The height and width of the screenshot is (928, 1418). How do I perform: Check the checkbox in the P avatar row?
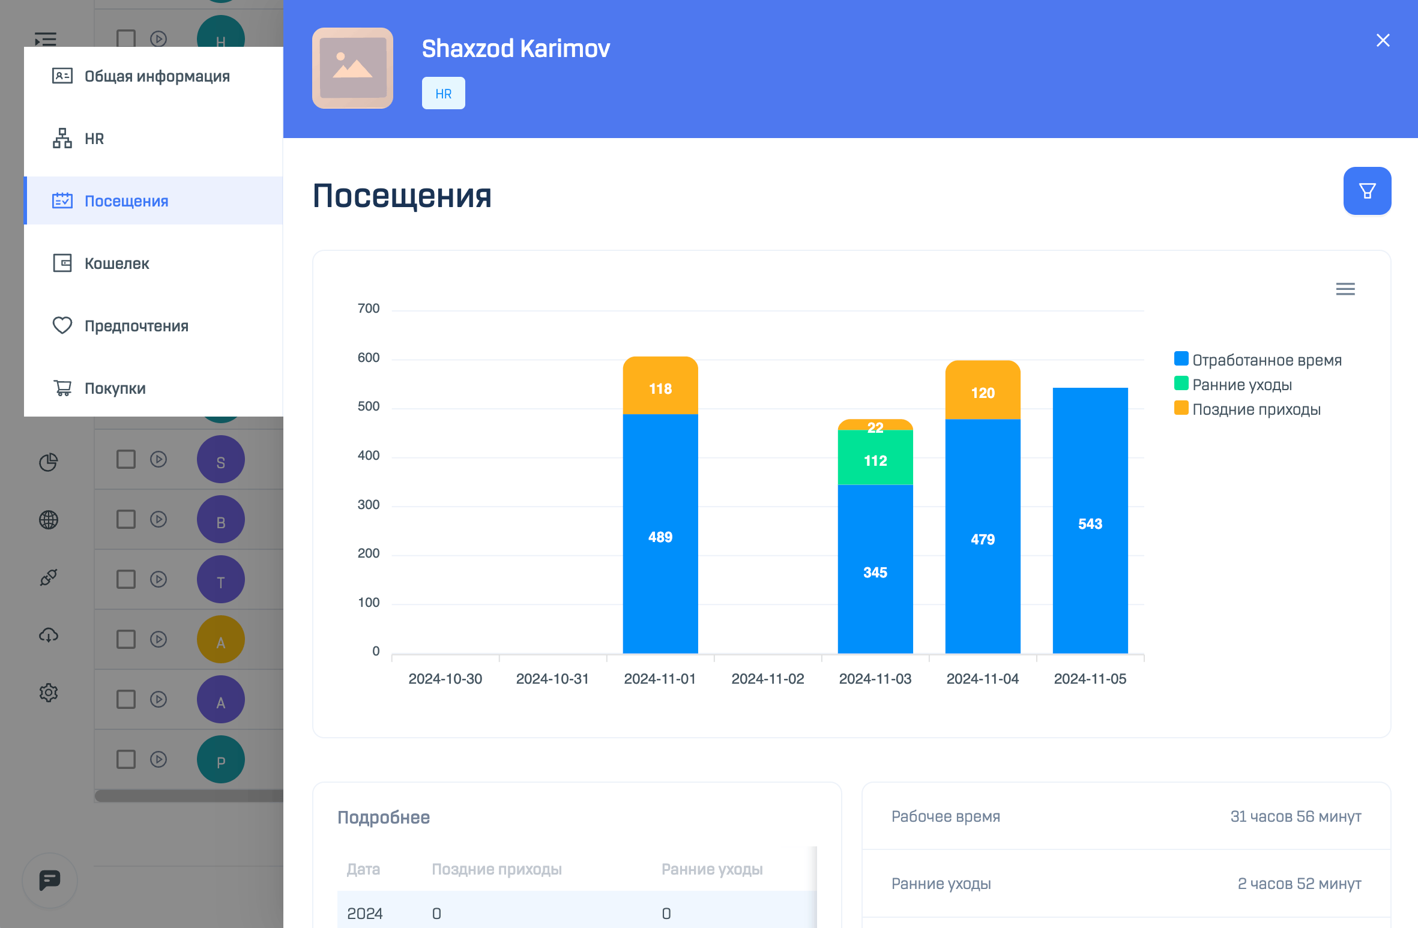click(x=126, y=760)
